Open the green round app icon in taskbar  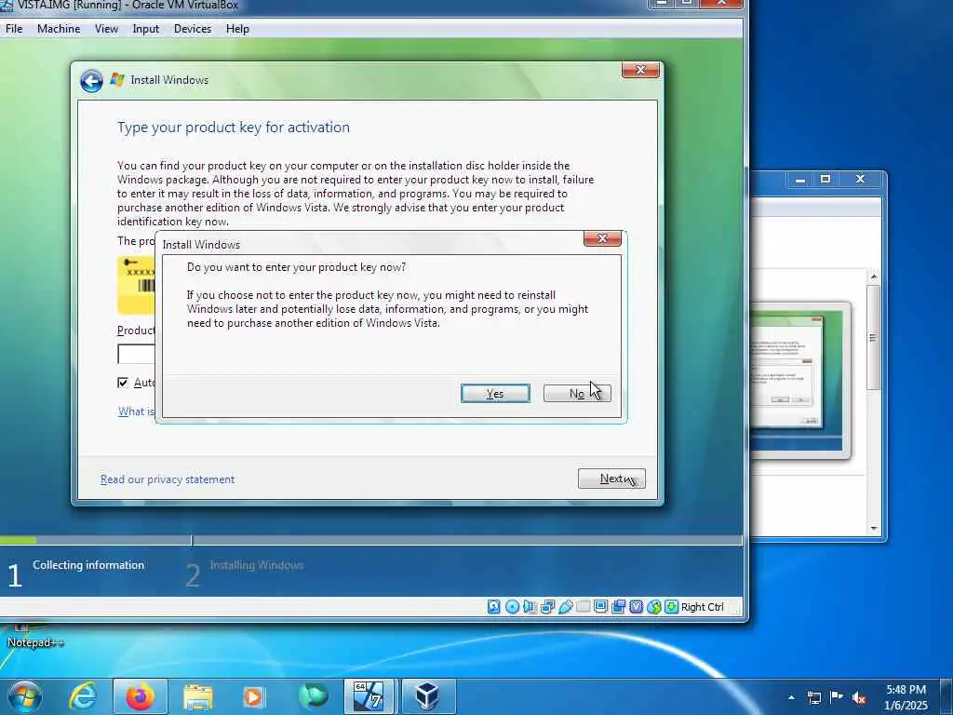[313, 696]
